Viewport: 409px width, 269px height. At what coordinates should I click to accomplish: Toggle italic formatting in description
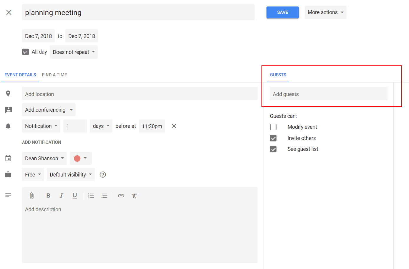click(61, 196)
